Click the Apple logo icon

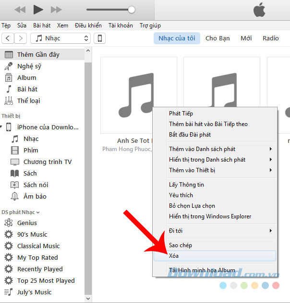click(259, 10)
